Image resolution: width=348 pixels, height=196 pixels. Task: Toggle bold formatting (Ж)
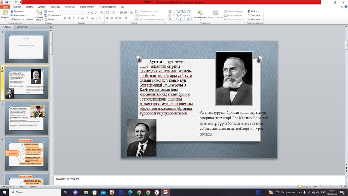point(65,18)
